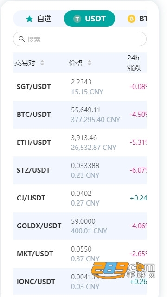
Task: Click the Bitcoin coin icon
Action: [x=131, y=19]
